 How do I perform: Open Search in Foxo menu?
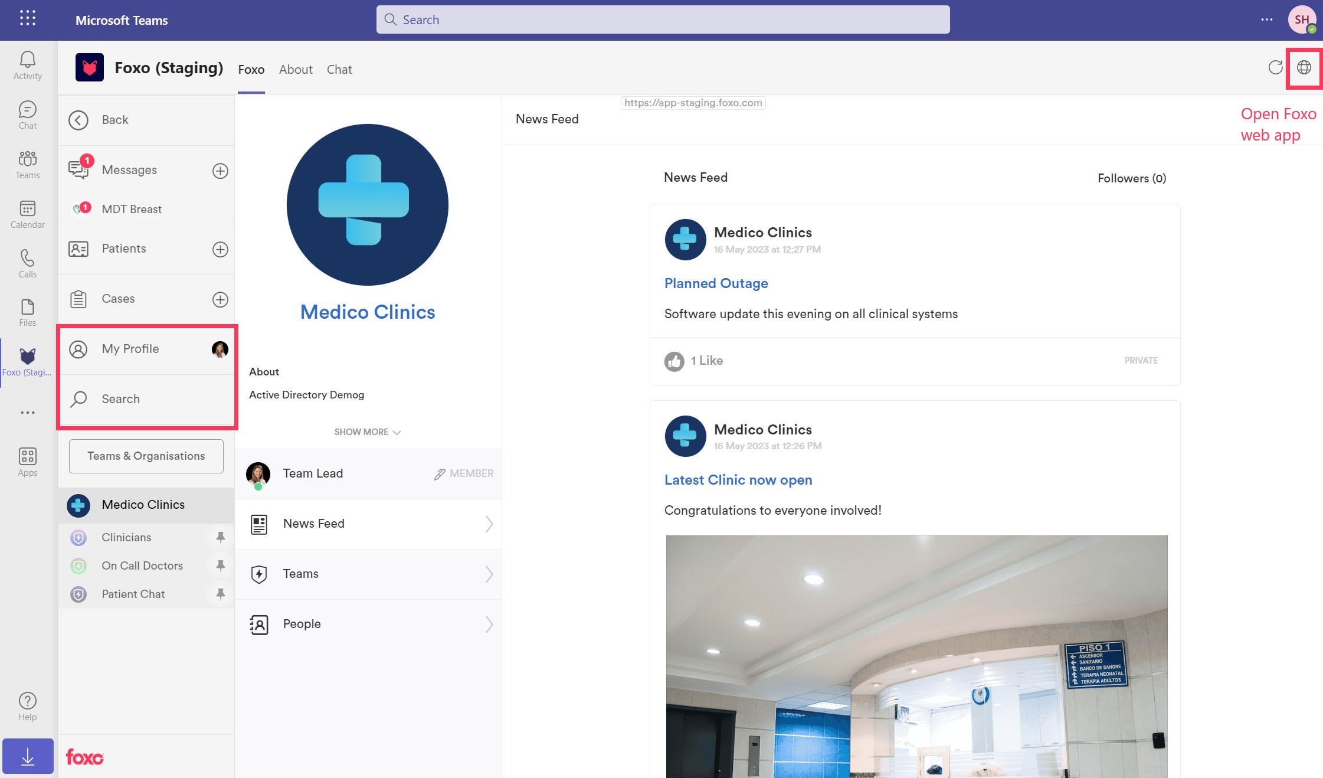(147, 399)
